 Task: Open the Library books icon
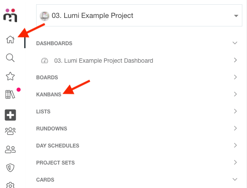(10, 94)
